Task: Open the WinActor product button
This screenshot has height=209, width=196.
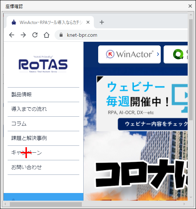Action: pyautogui.click(x=129, y=54)
